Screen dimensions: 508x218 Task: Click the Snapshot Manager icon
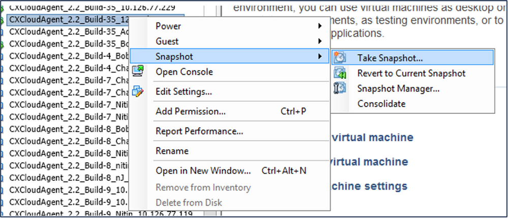coord(340,88)
